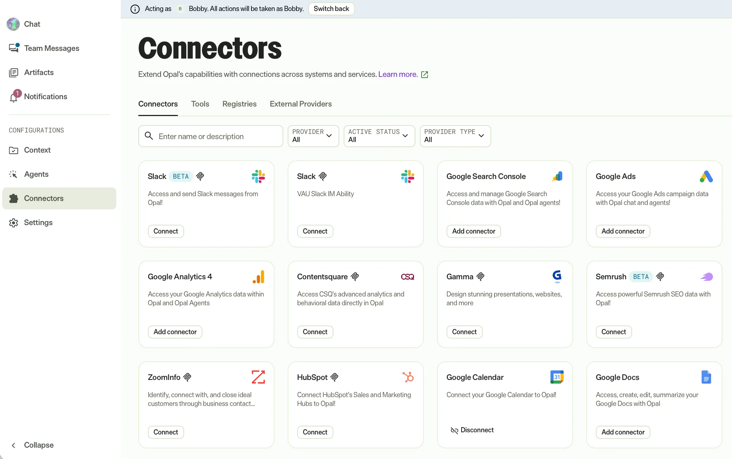The image size is (732, 459).
Task: Click the Google Calendar logo icon
Action: coord(557,377)
